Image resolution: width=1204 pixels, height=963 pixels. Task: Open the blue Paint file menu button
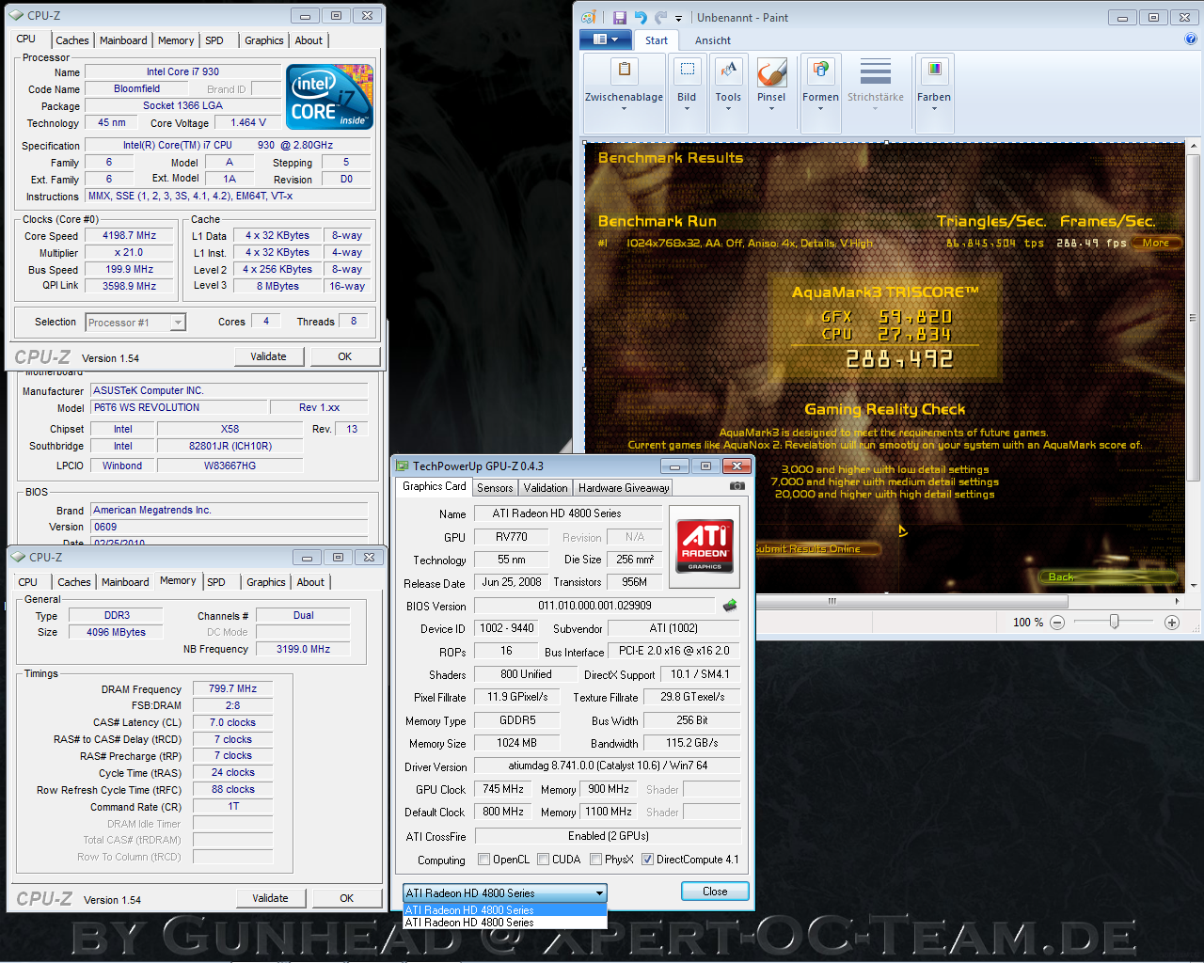[605, 39]
